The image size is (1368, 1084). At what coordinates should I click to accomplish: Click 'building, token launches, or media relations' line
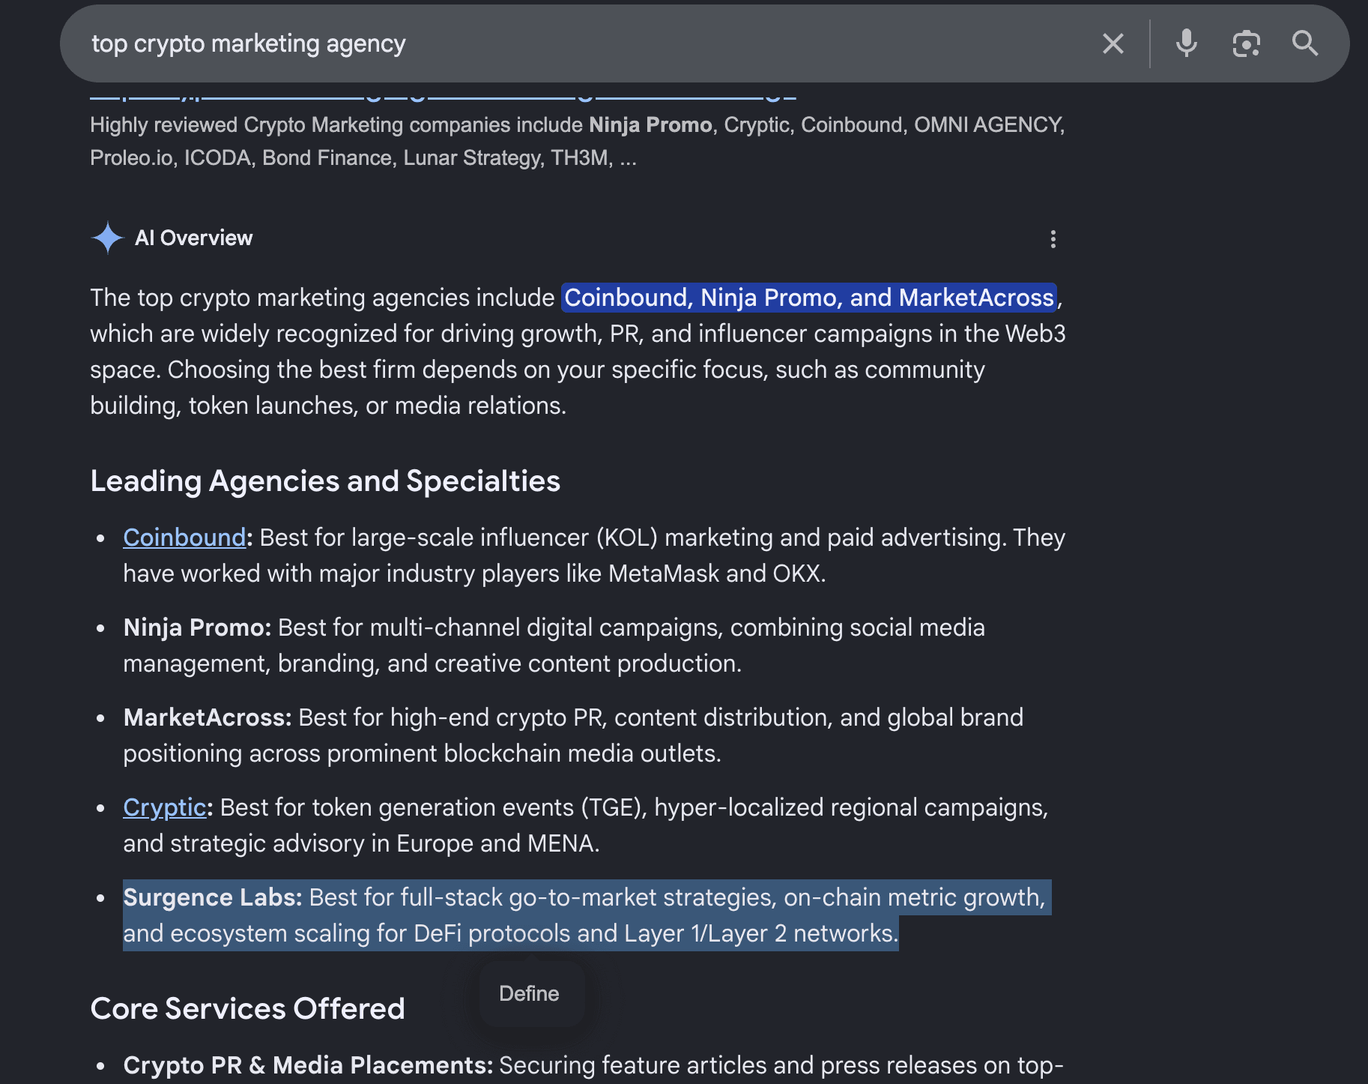328,406
